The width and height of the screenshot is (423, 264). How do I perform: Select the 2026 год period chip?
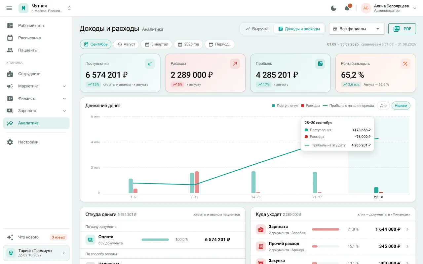coord(189,44)
